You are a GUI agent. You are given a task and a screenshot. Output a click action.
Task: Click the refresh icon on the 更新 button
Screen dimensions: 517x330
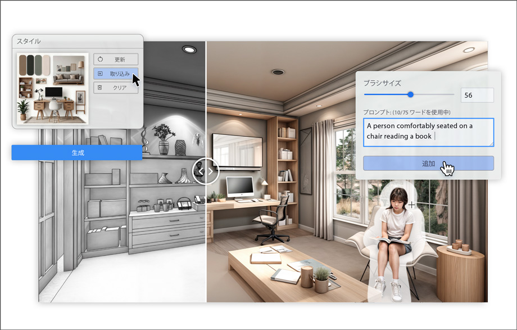click(x=100, y=60)
